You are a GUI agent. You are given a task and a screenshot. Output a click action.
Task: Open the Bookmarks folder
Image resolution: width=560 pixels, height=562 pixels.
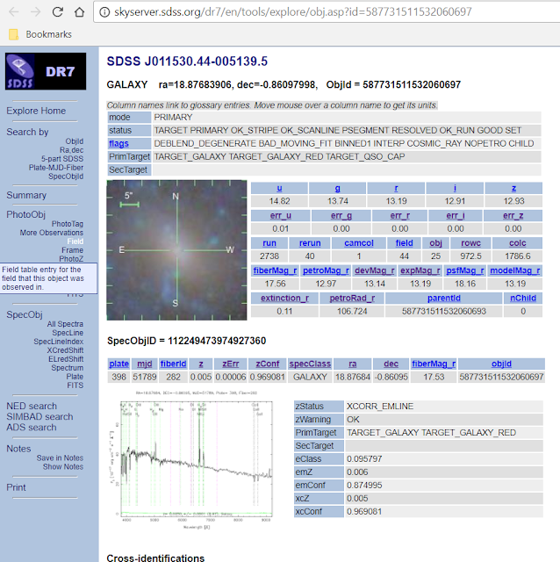click(x=40, y=34)
